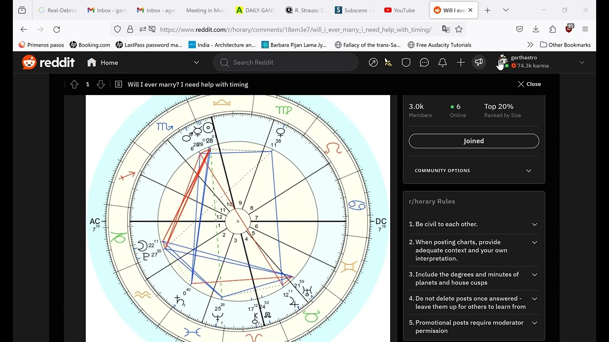Open the notifications bell
Image resolution: width=609 pixels, height=342 pixels.
[x=442, y=63]
